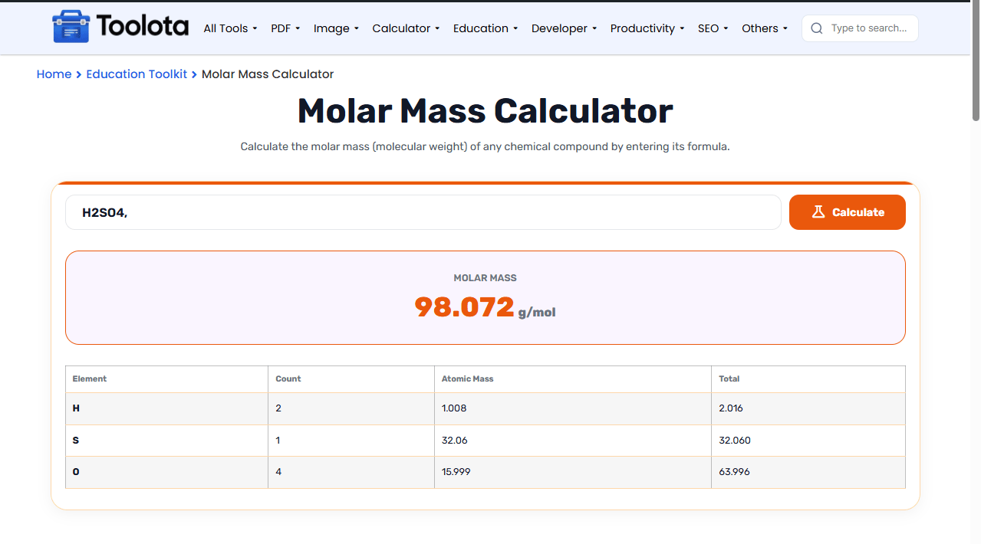This screenshot has width=981, height=544.
Task: Click Molar Mass Calculator breadcrumb text
Action: click(x=268, y=74)
